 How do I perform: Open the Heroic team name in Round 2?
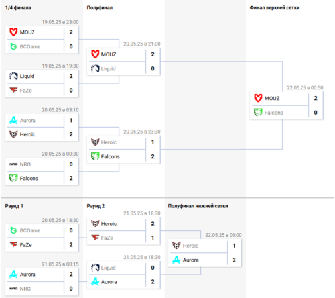pyautogui.click(x=109, y=224)
